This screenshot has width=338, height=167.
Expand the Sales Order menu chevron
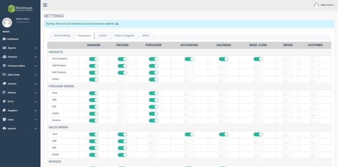36,75
